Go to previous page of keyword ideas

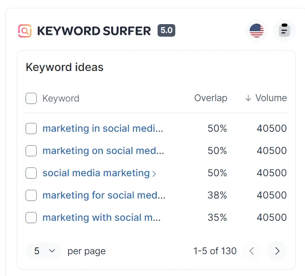(x=252, y=251)
